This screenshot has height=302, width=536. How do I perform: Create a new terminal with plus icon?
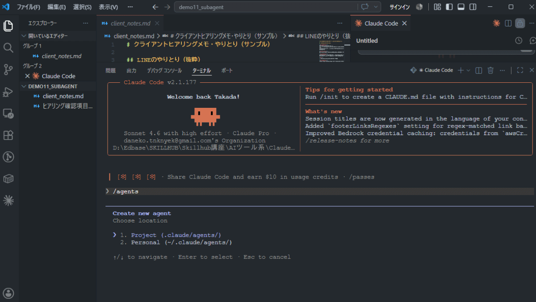(461, 70)
